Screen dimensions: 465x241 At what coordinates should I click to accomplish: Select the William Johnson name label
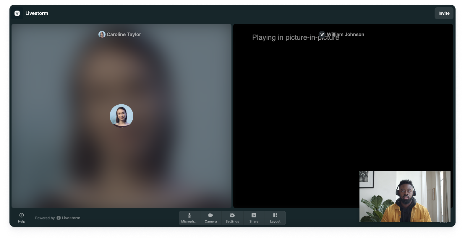point(346,34)
